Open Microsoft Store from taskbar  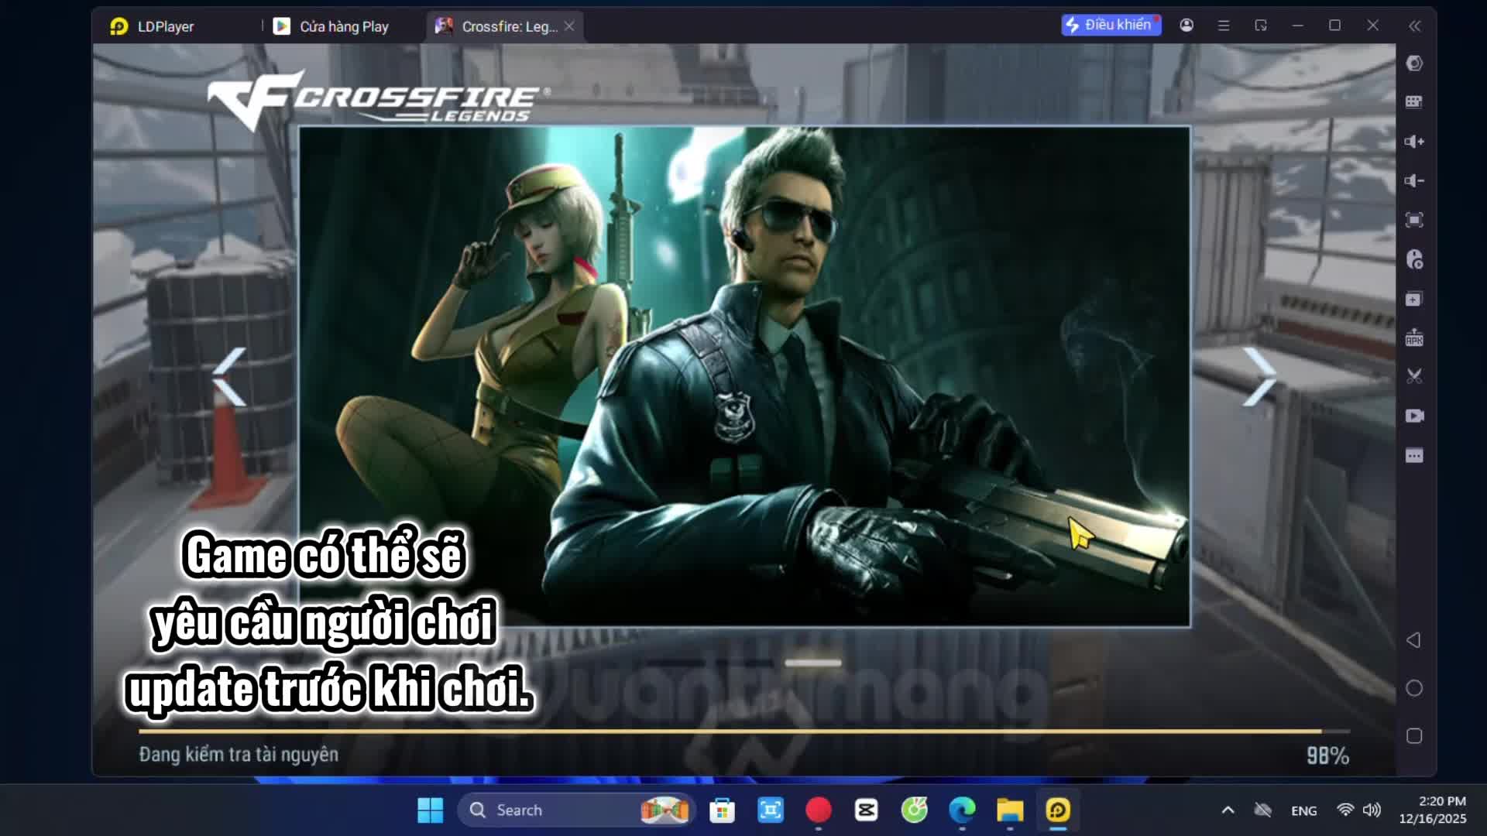[722, 810]
